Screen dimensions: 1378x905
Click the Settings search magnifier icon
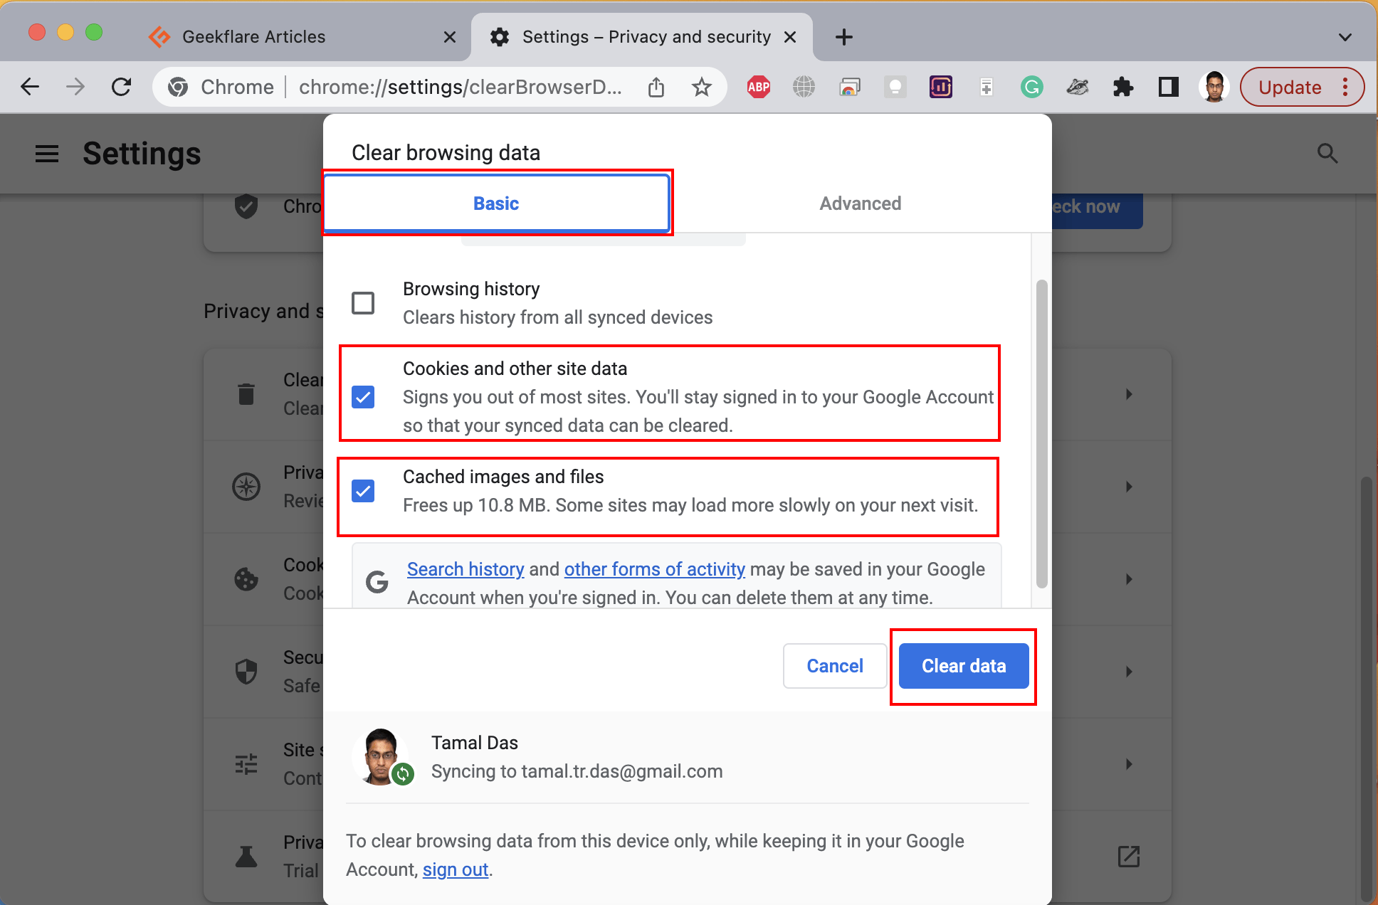point(1327,154)
